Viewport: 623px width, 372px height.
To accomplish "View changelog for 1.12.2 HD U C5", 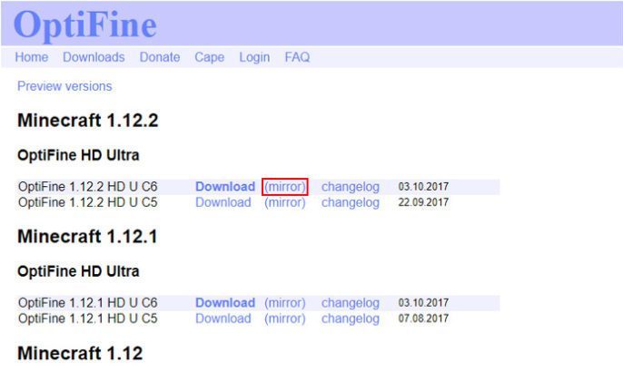I will (x=350, y=203).
